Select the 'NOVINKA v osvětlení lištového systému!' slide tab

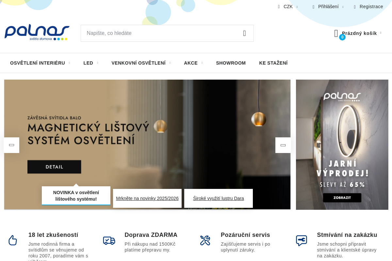pyautogui.click(x=76, y=195)
